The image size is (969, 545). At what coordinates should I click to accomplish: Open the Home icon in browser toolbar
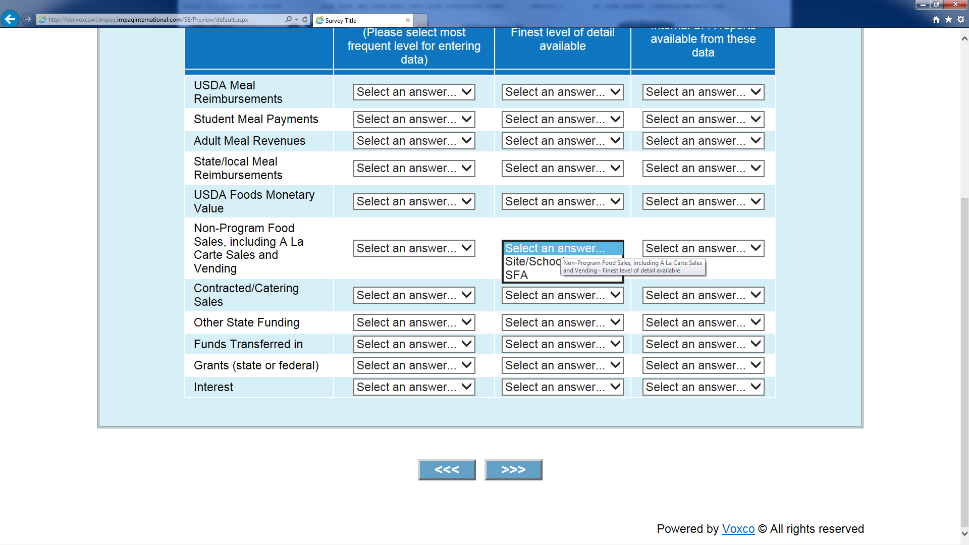click(x=936, y=19)
